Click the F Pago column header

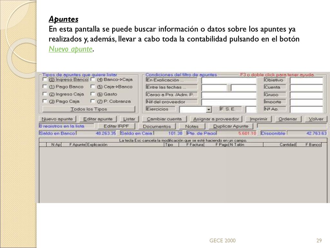tap(217, 145)
